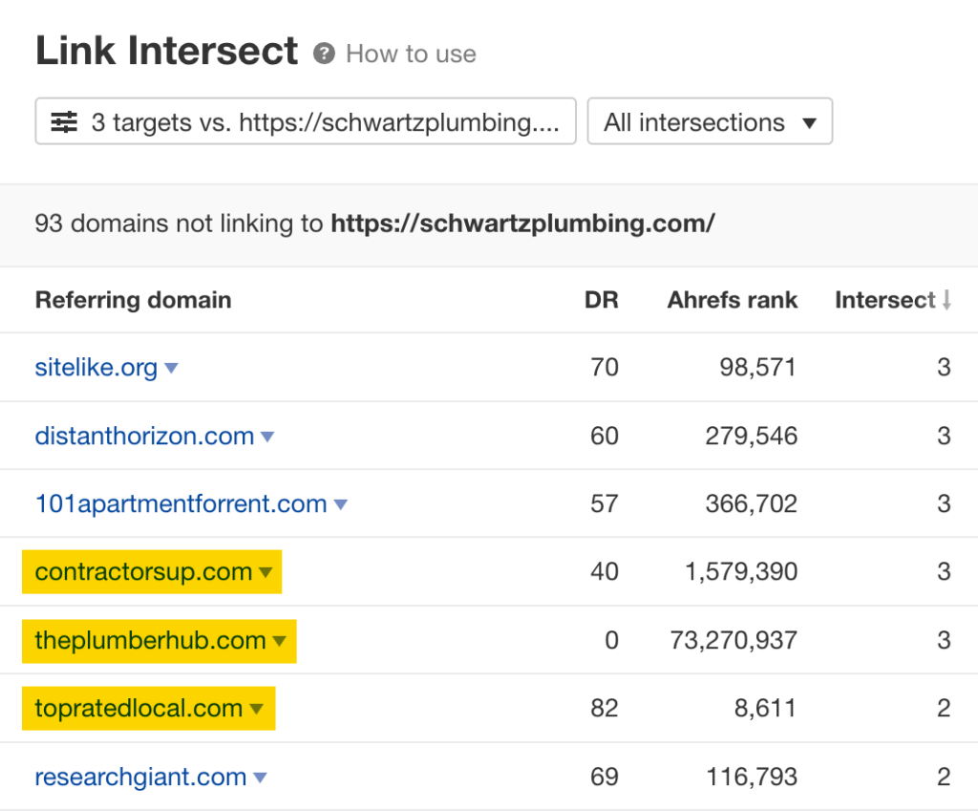Screen dimensions: 978x811
Task: Click the Referring domain column header
Action: coord(133,300)
